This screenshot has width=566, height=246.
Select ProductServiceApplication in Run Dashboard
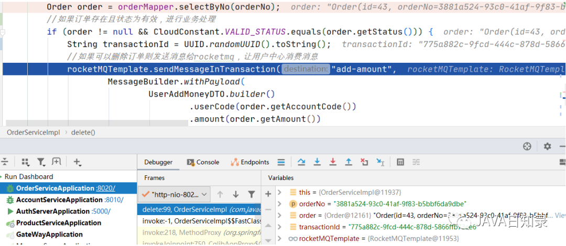coord(59,222)
